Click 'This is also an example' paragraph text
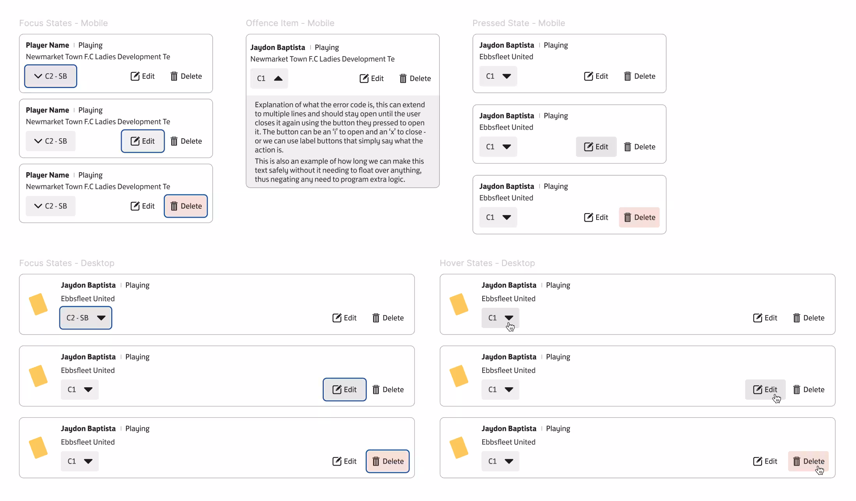This screenshot has width=856, height=501. tap(339, 170)
